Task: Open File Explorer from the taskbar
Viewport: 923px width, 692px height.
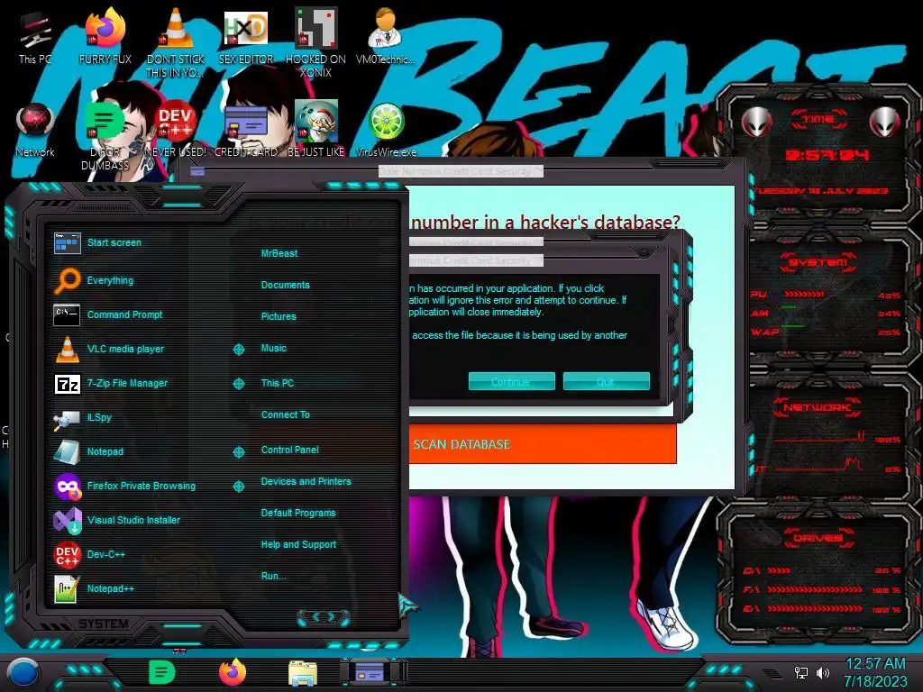Action: click(x=303, y=673)
